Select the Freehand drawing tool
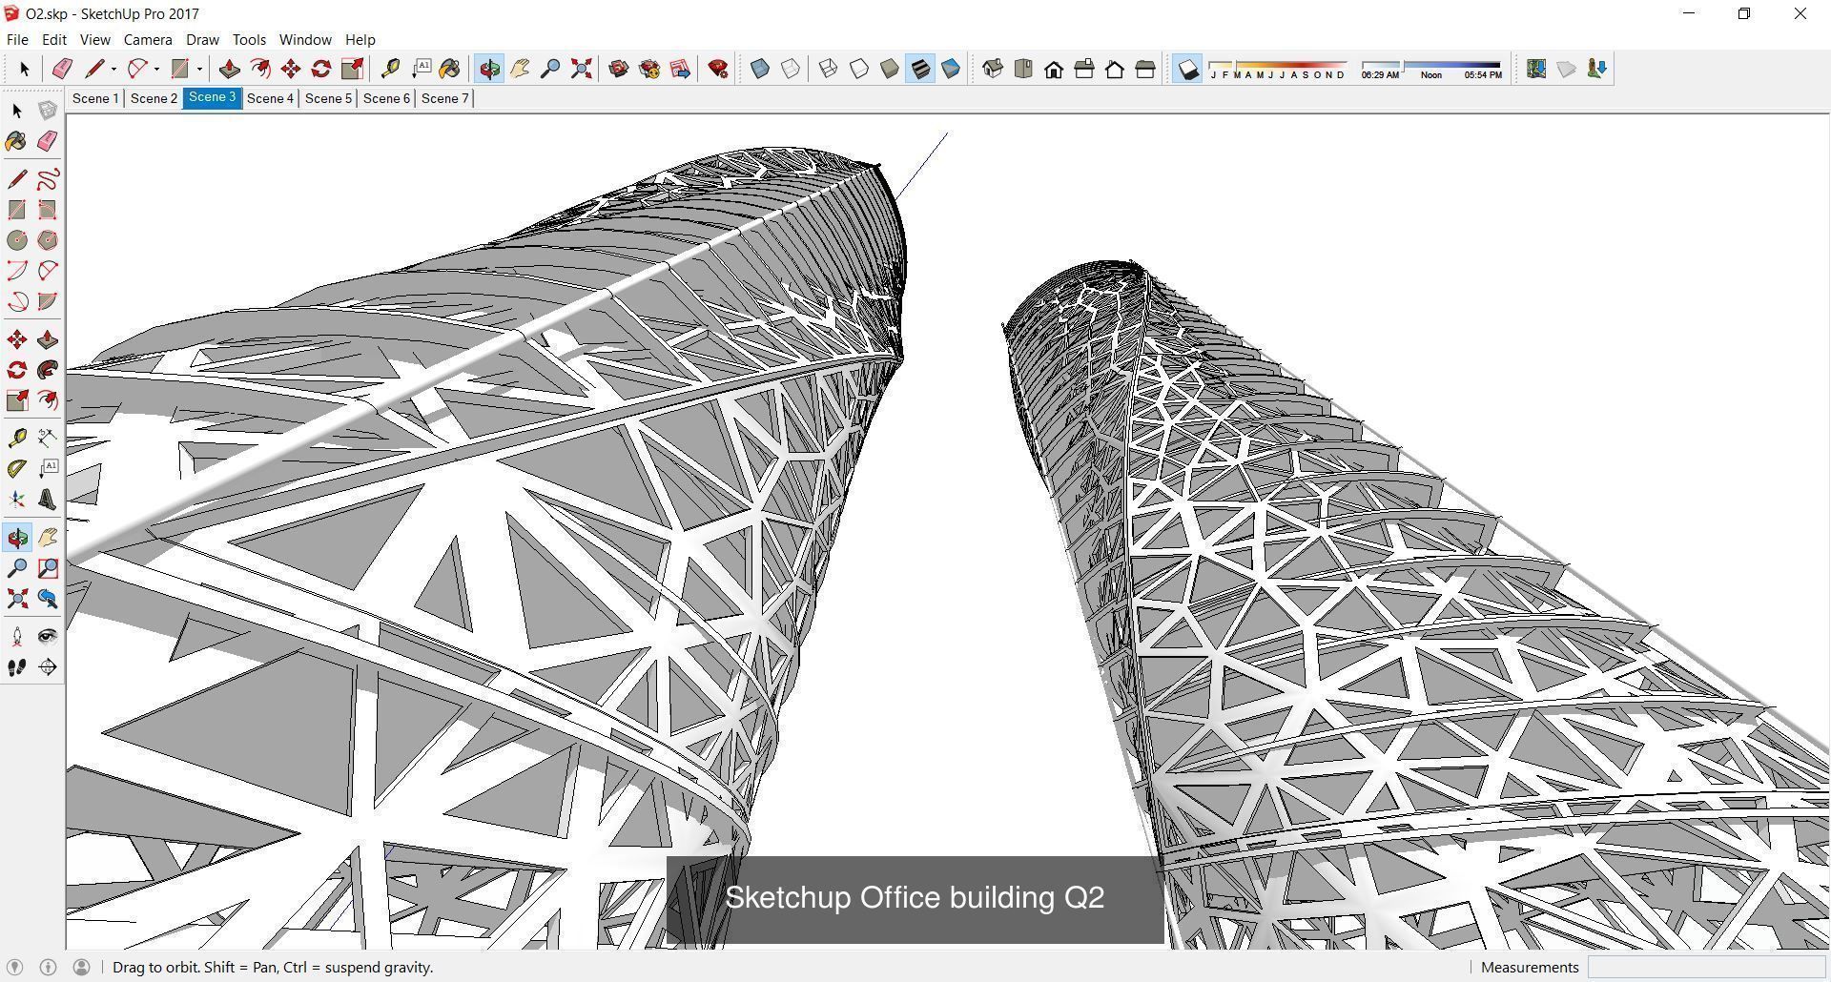This screenshot has width=1831, height=982. pyautogui.click(x=47, y=179)
